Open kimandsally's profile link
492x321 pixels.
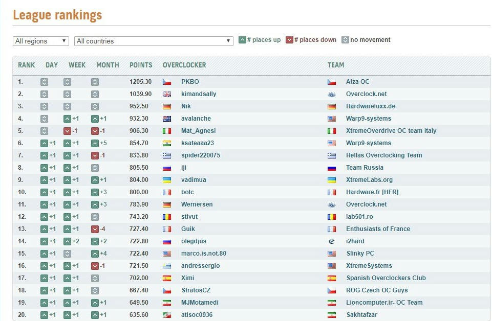pos(199,94)
